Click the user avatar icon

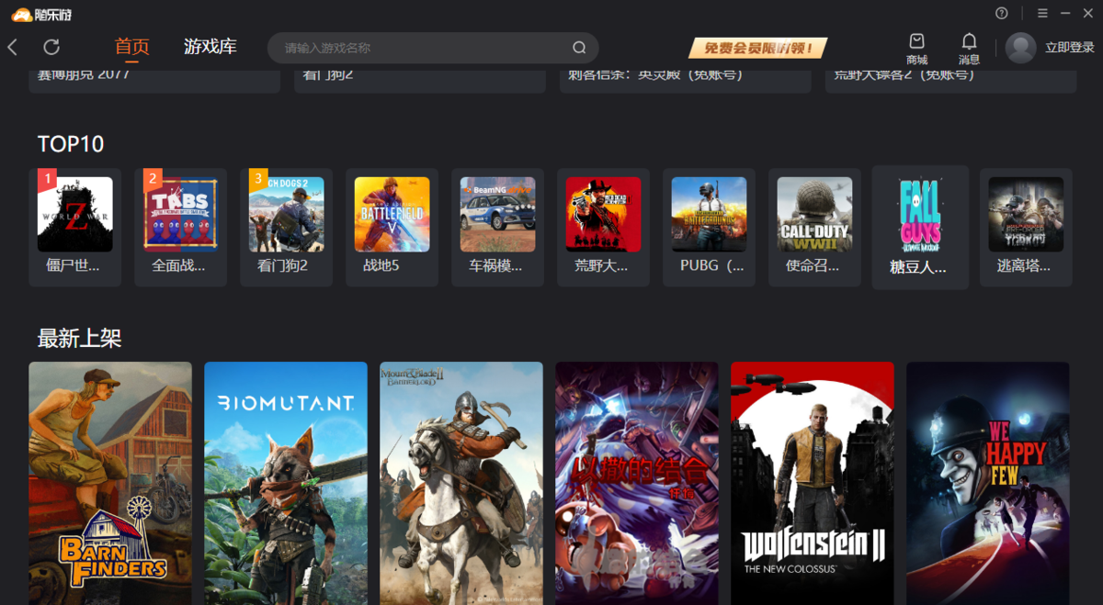[1020, 48]
